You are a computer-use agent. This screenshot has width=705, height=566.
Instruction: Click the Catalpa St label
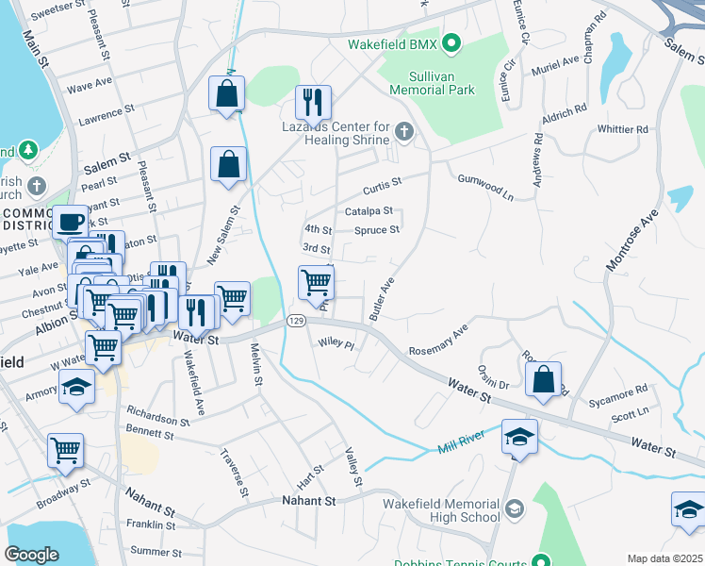click(369, 211)
